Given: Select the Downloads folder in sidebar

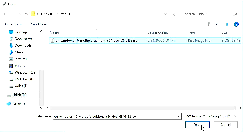Looking at the screenshot, I should coord(23,46).
